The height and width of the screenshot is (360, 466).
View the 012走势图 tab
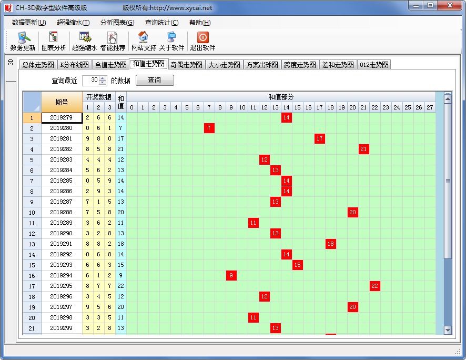coord(373,64)
